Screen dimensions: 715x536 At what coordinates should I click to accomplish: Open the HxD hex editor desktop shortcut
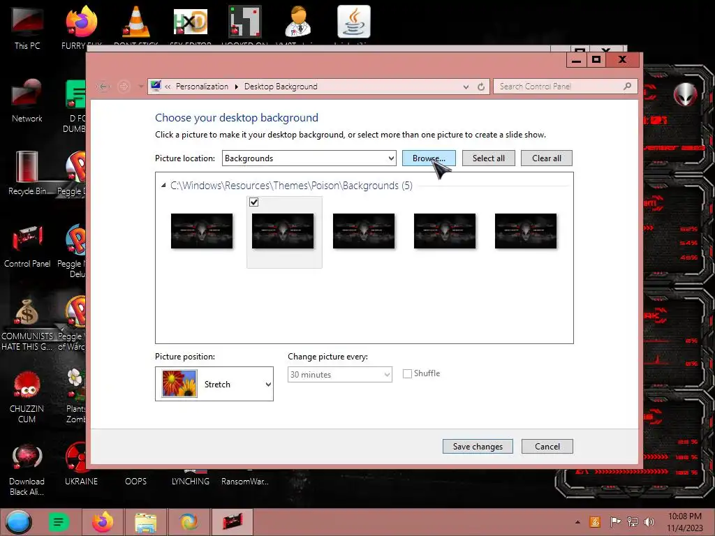pyautogui.click(x=191, y=22)
